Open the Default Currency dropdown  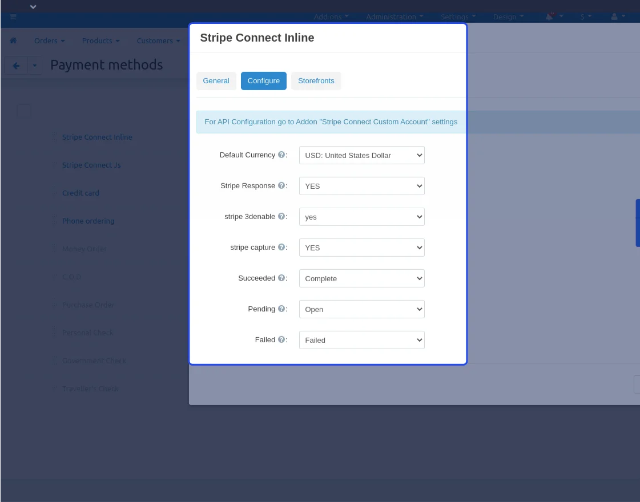pos(361,155)
